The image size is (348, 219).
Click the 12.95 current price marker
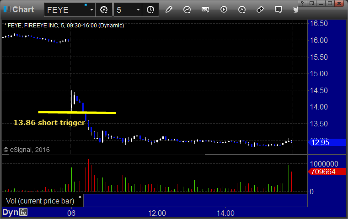[327, 142]
